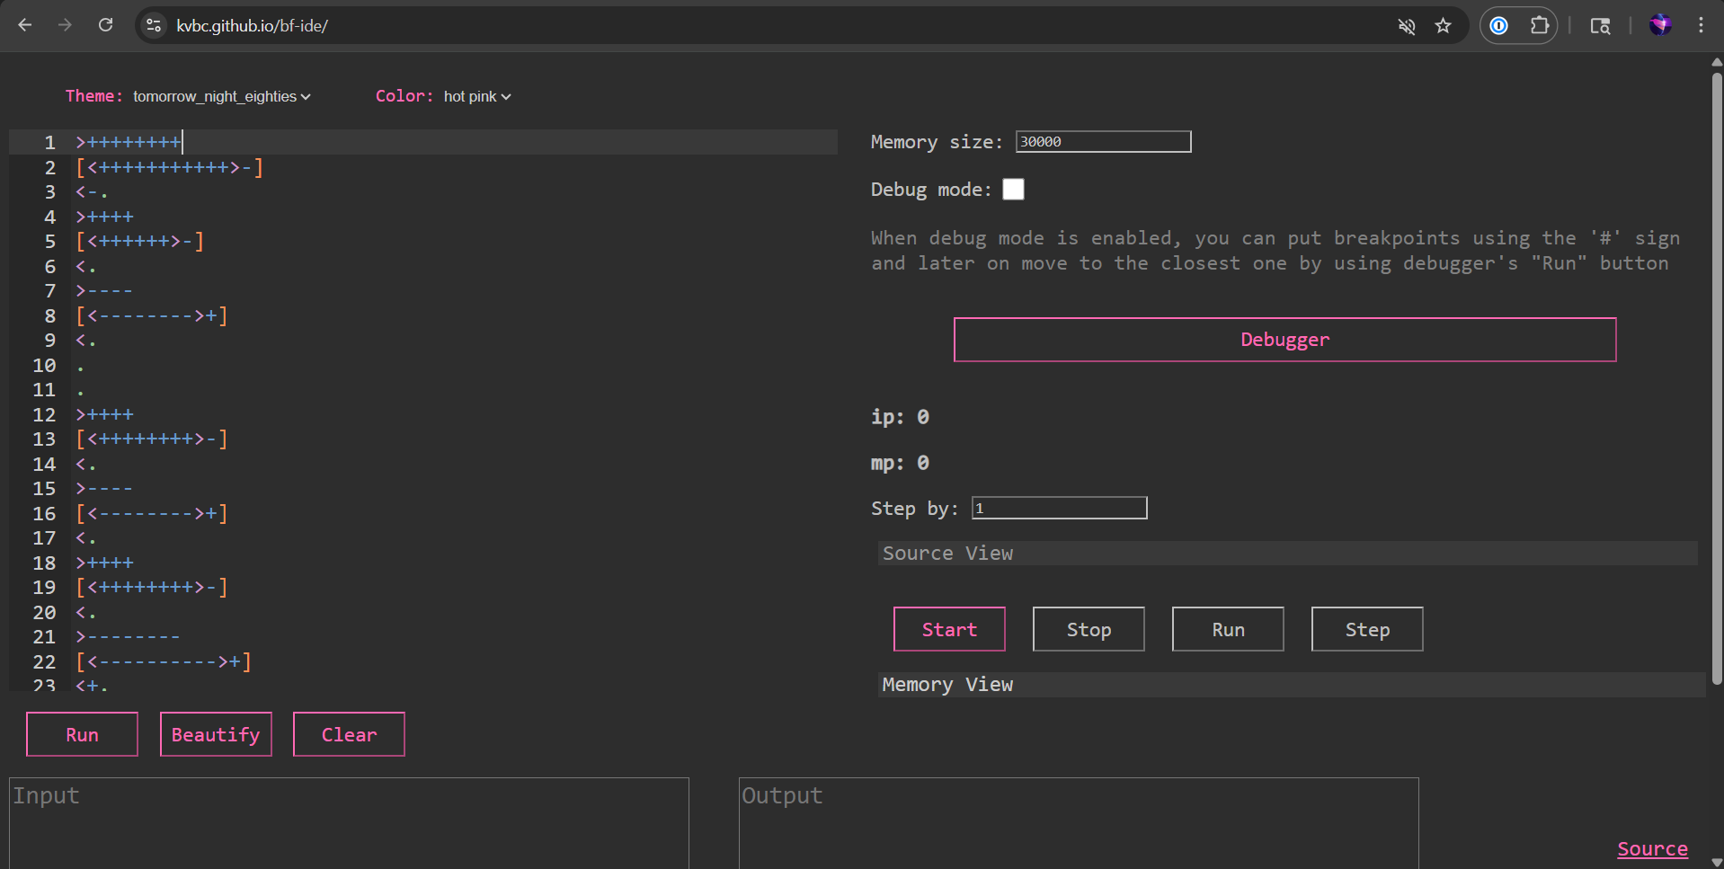Click Beautify below the code editor

(216, 734)
